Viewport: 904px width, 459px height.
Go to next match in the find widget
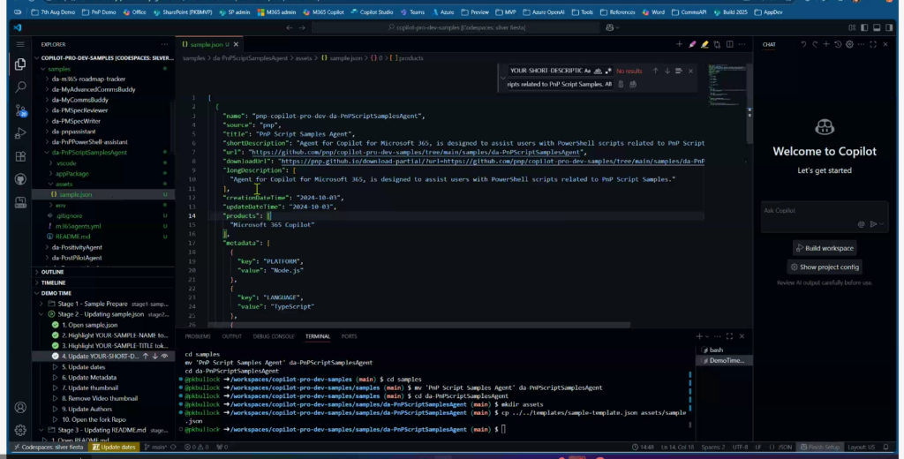pos(667,71)
